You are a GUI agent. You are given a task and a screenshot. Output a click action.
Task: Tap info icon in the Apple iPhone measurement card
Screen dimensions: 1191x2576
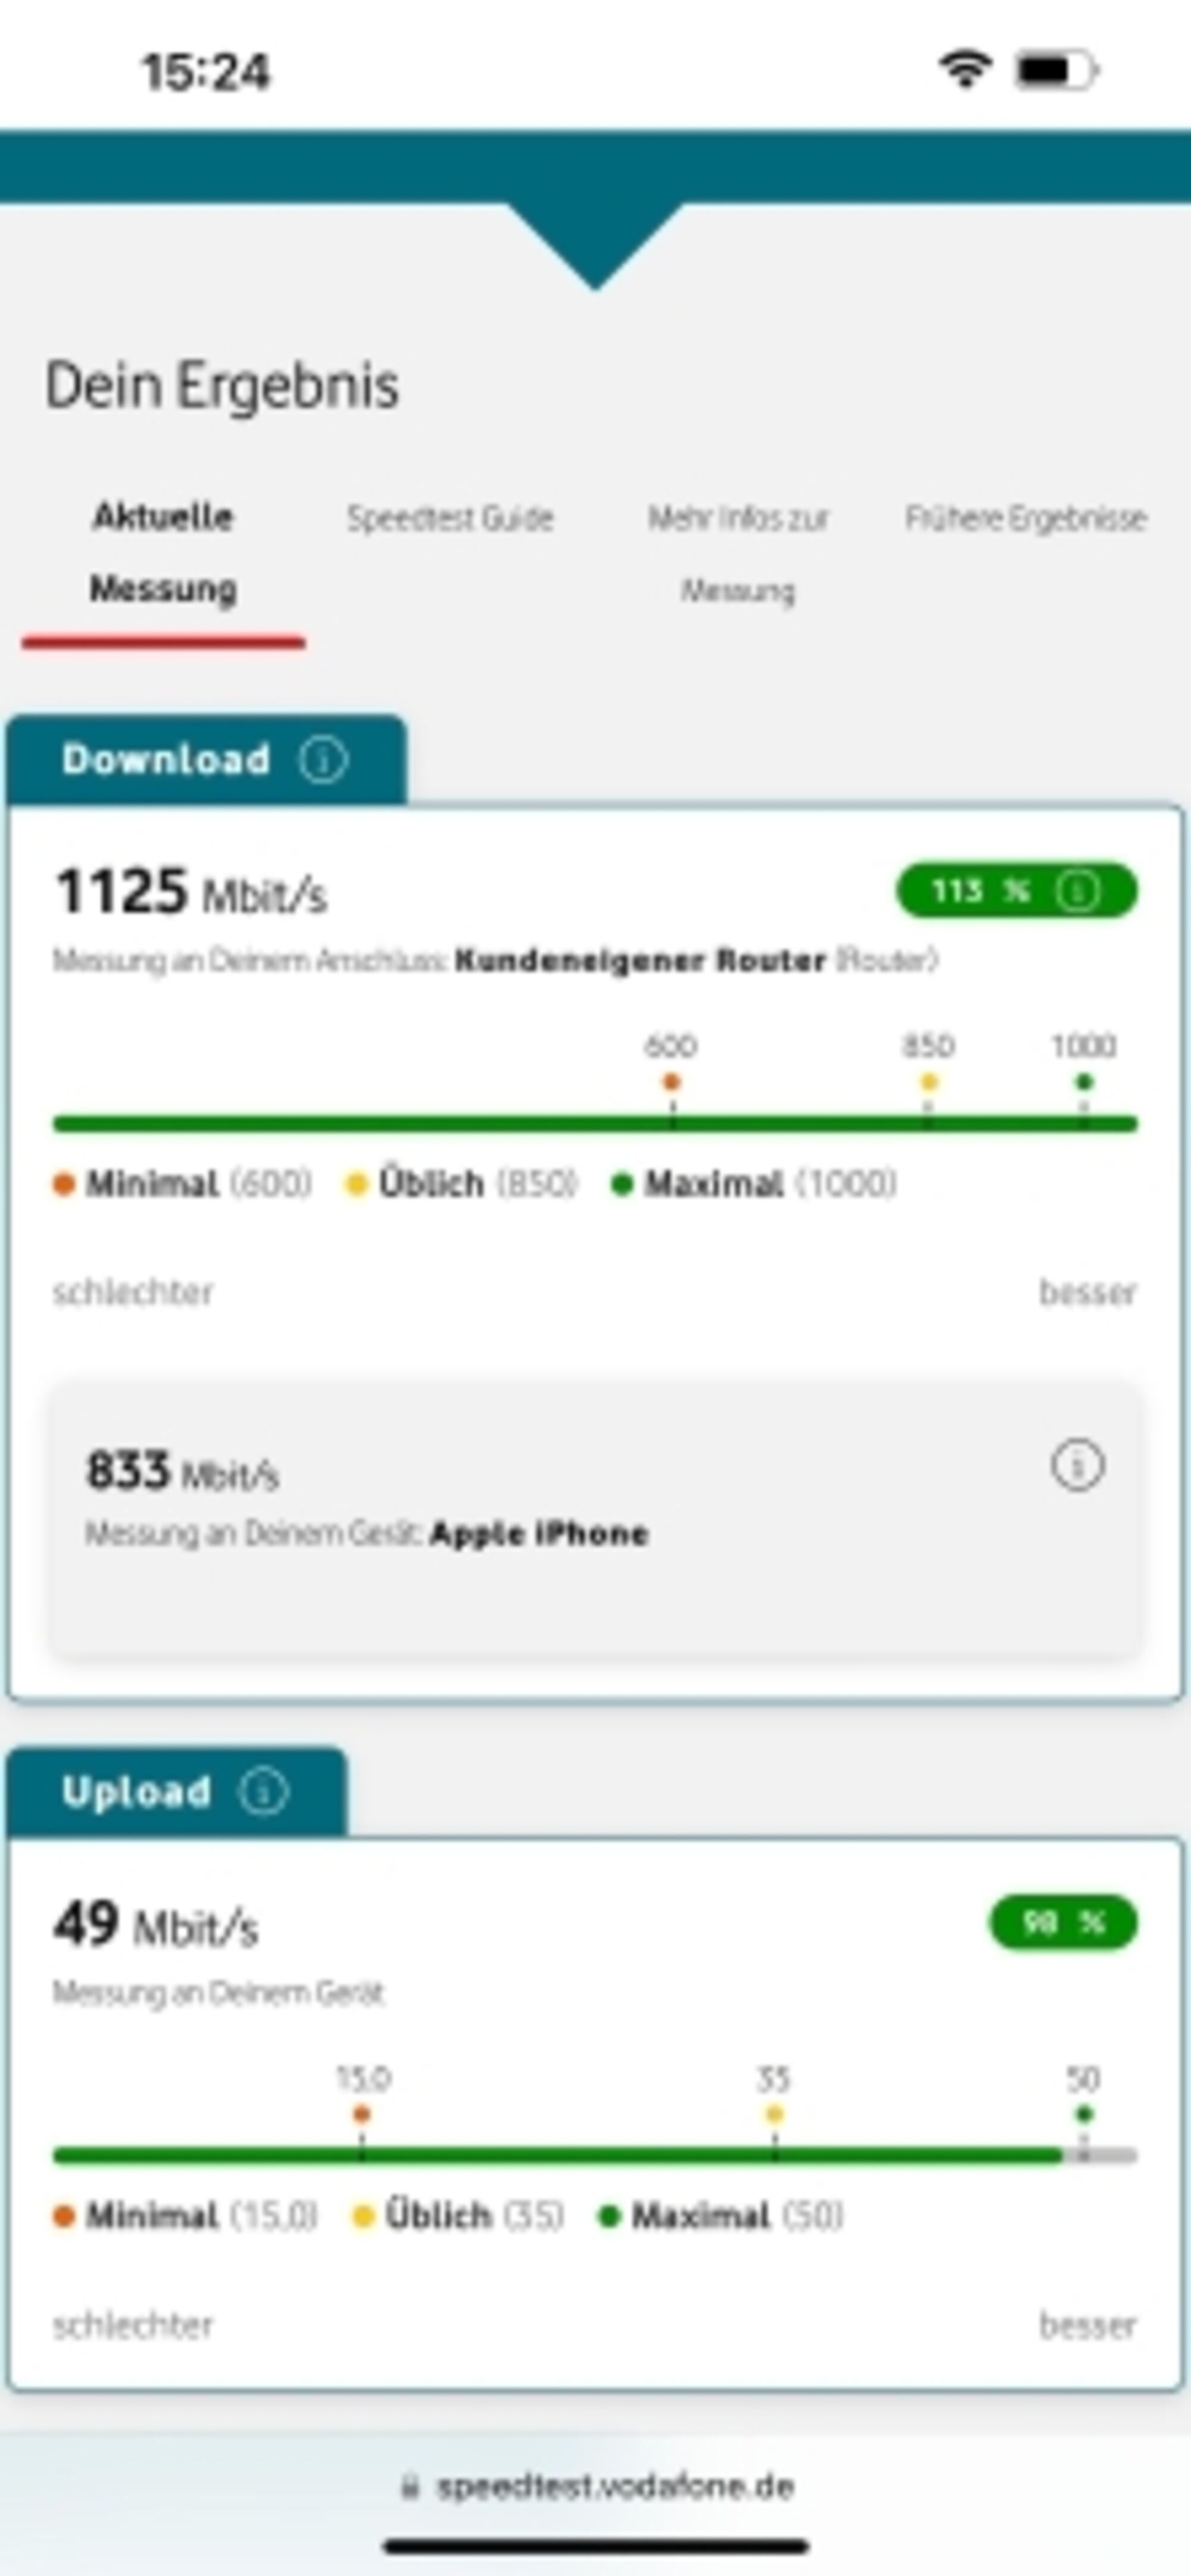tap(1077, 1466)
